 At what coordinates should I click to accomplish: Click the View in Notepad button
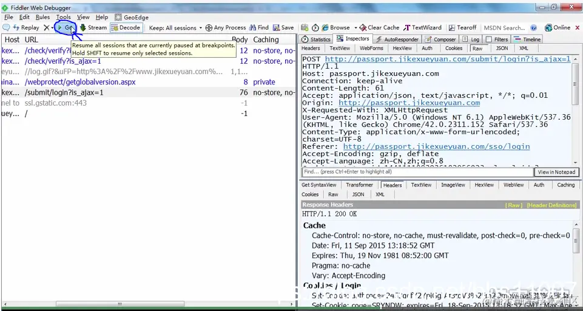556,172
